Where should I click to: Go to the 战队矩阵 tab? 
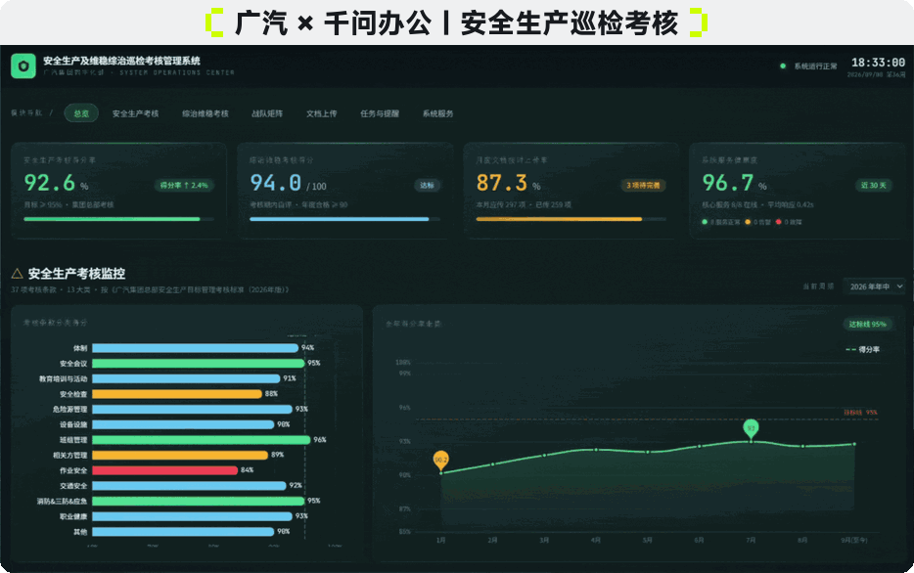[267, 113]
